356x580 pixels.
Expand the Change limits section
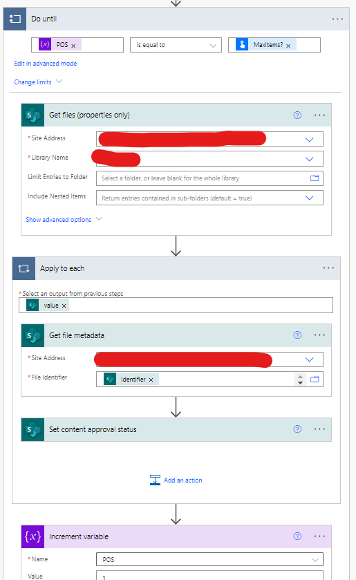click(38, 82)
